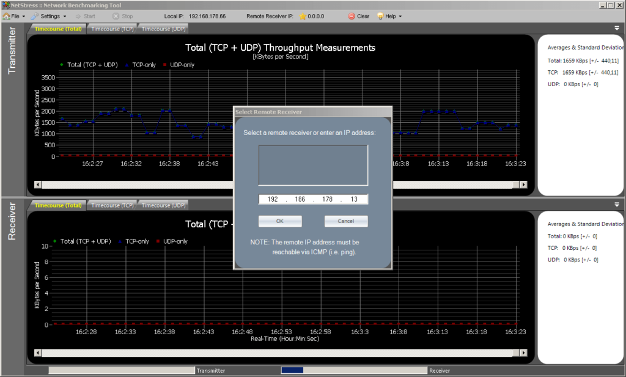Viewport: 626px width, 377px height.
Task: Expand the Receiver panel chevron menu
Action: point(618,204)
